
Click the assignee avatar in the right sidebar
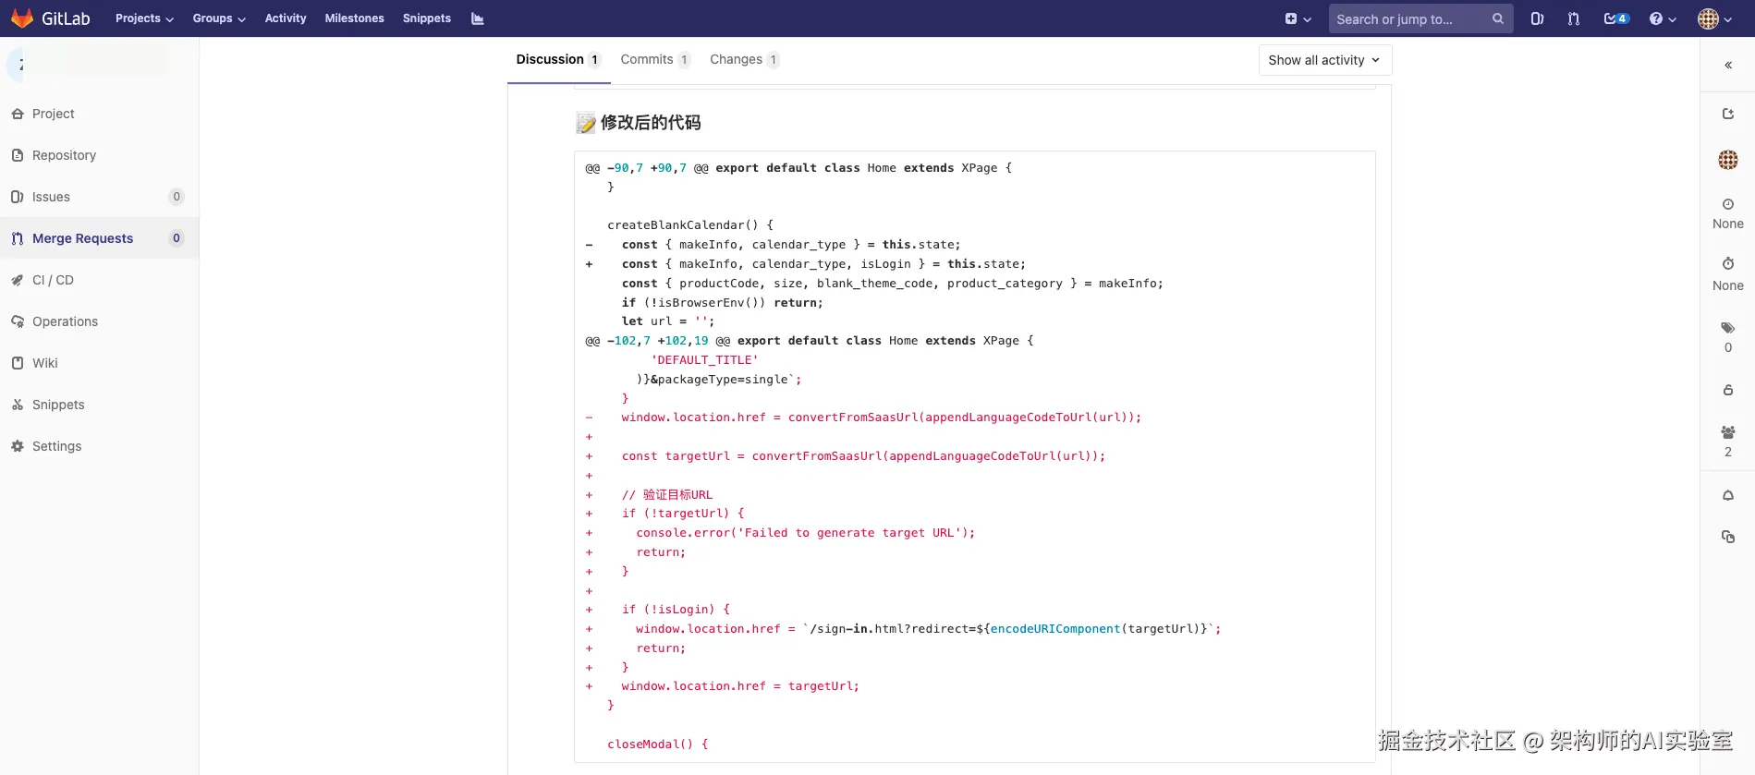[1728, 160]
